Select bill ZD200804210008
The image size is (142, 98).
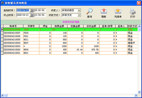coord(12,30)
